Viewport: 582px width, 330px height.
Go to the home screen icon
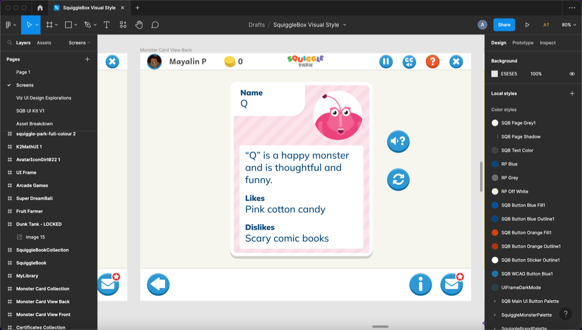(40, 8)
